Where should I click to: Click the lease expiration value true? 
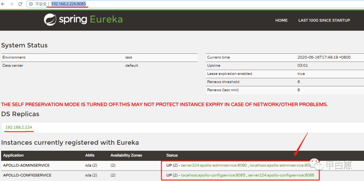301,74
